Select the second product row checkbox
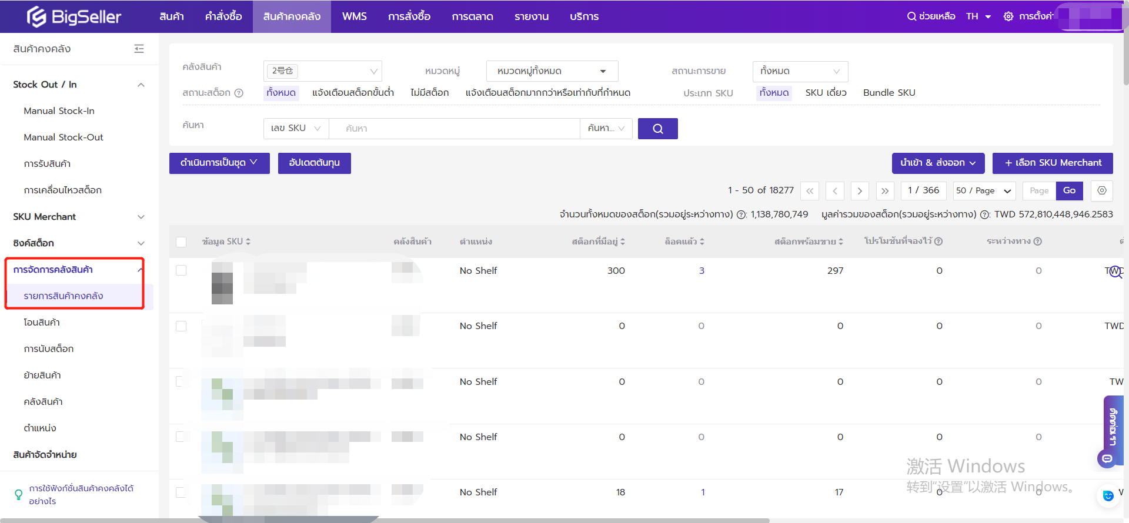This screenshot has width=1129, height=523. tap(181, 326)
